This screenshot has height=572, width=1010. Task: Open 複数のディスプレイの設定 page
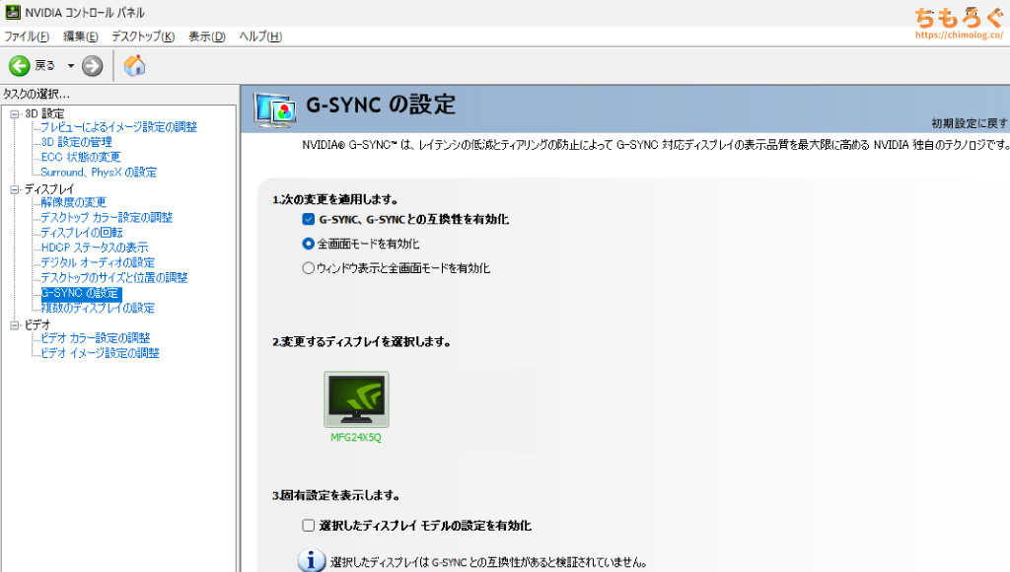[98, 308]
